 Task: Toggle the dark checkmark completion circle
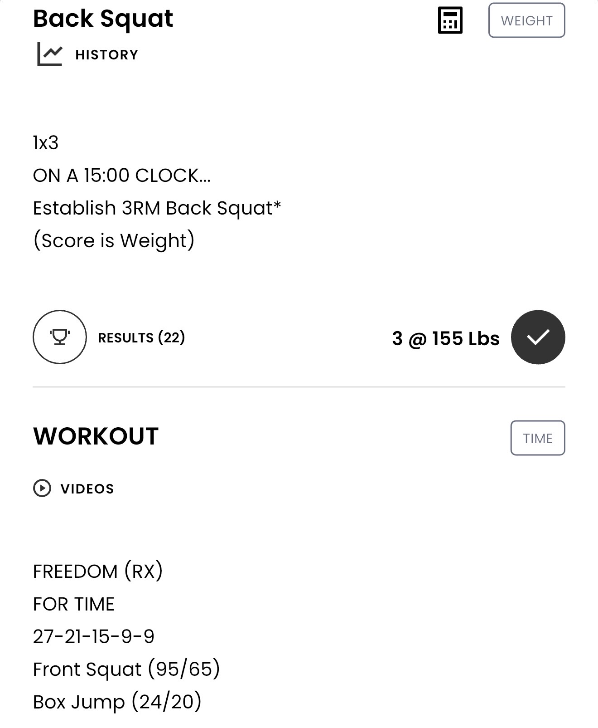coord(538,337)
